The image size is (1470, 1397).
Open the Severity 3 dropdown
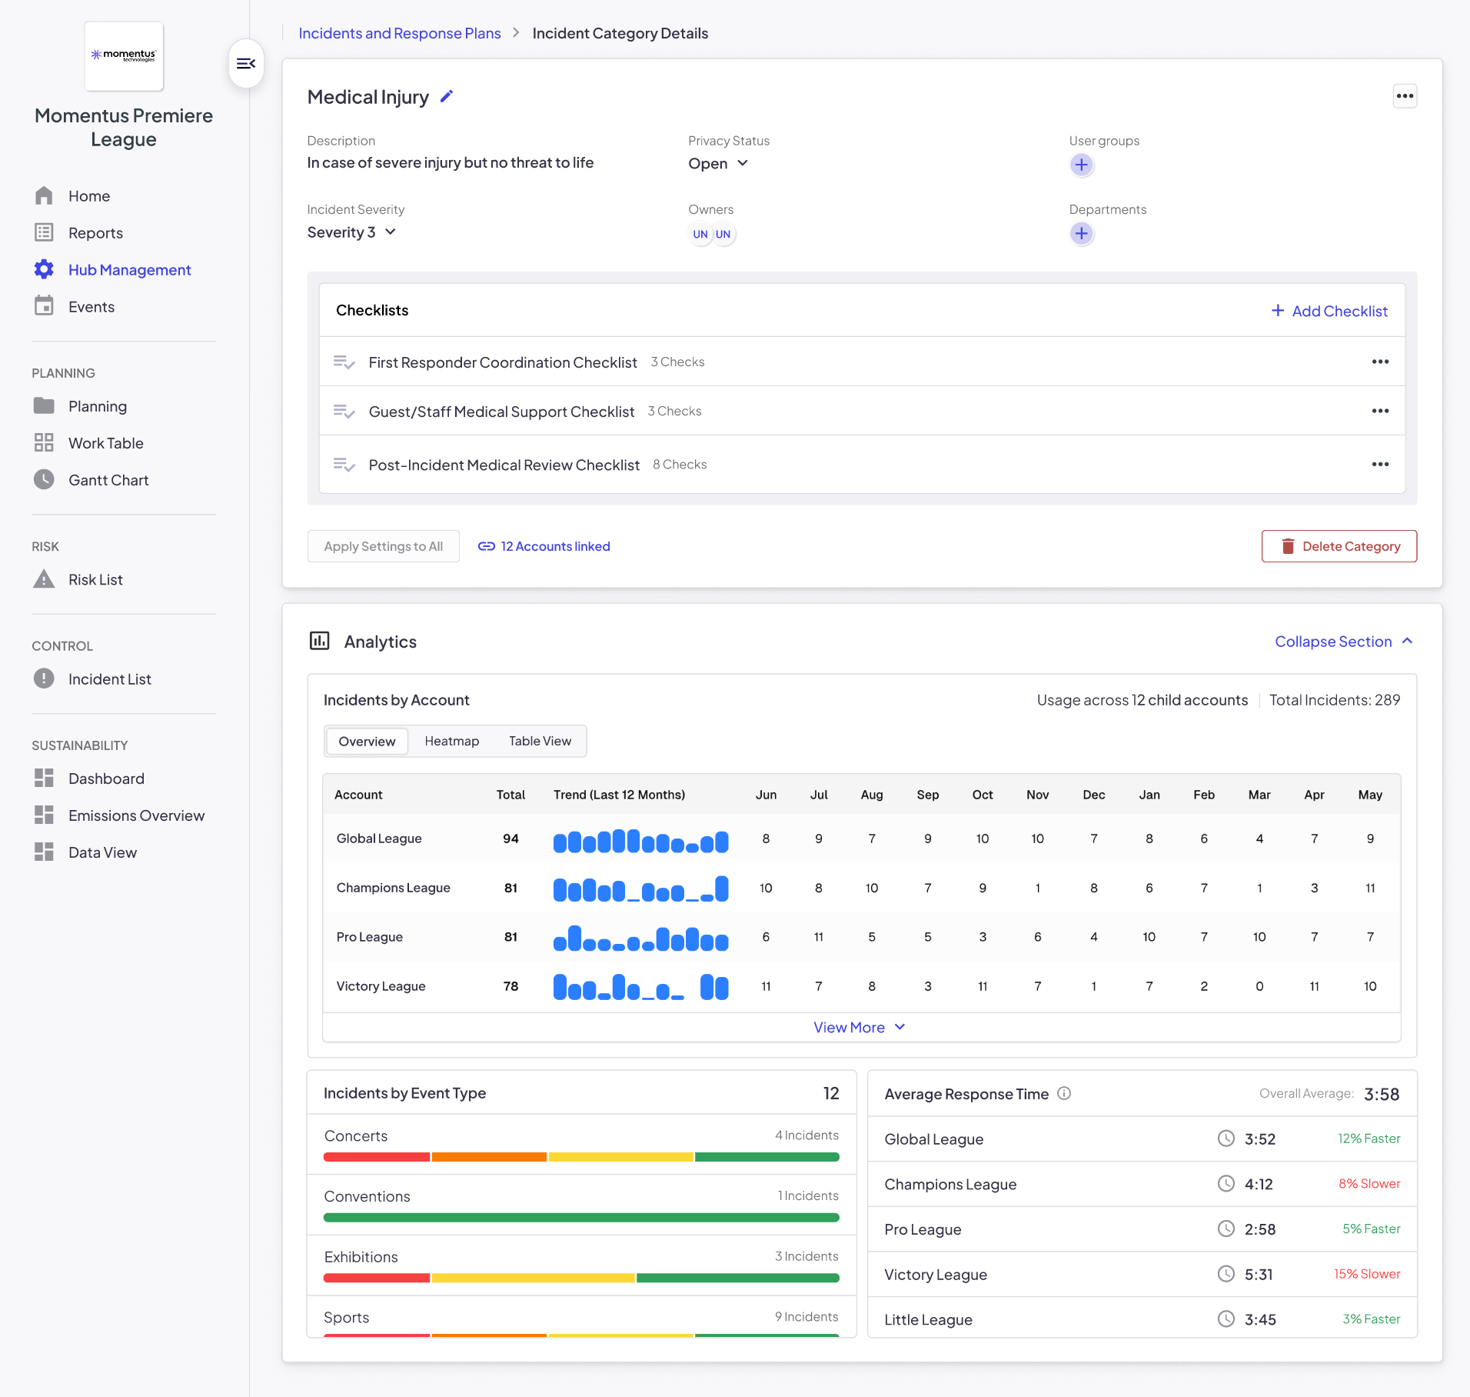point(351,232)
